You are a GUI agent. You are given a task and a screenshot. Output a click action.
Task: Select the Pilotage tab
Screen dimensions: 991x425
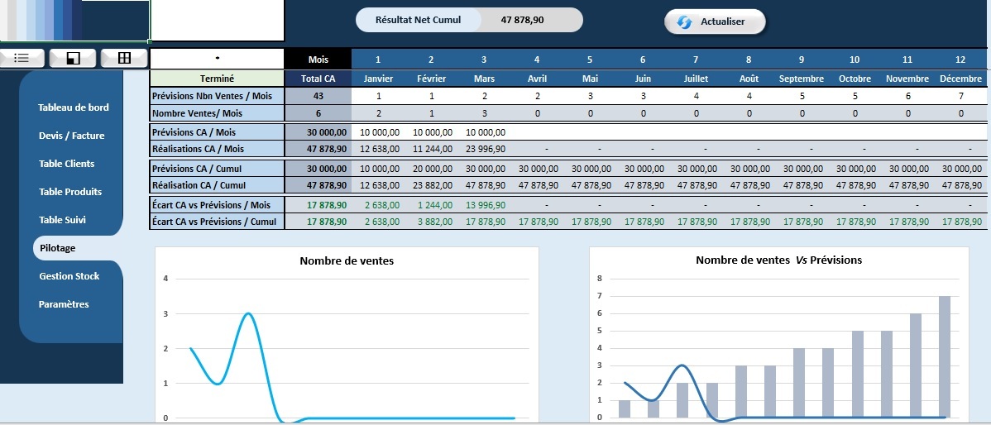tap(57, 248)
